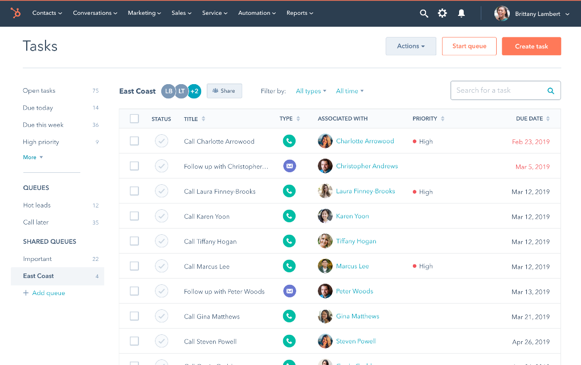Click the HubSpot sprocket logo
581x365 pixels.
(x=15, y=13)
